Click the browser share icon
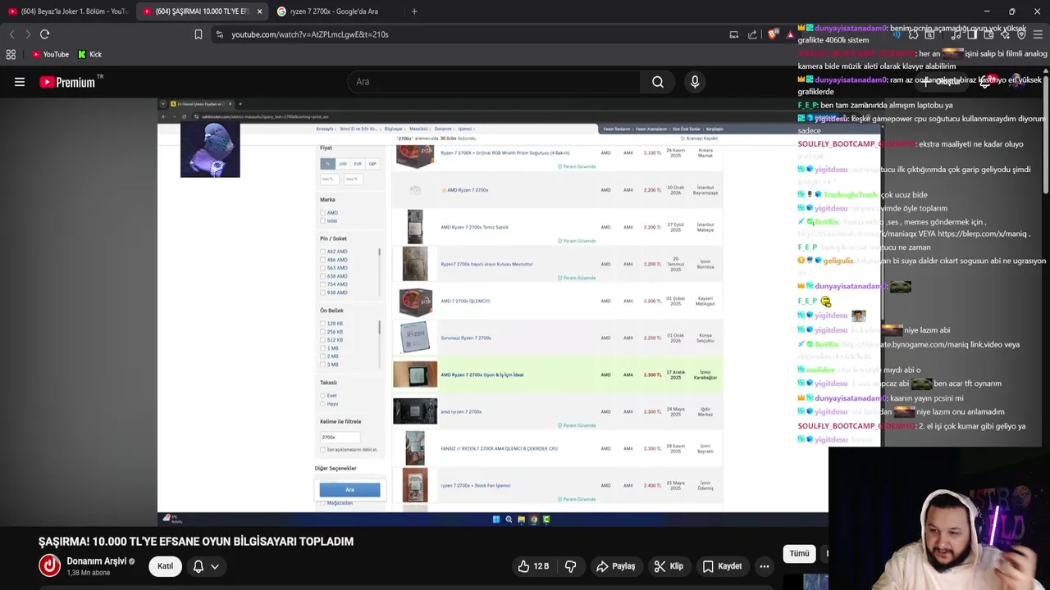The width and height of the screenshot is (1050, 590). (x=752, y=34)
